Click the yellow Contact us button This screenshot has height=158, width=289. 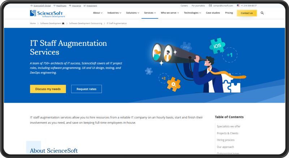[247, 13]
